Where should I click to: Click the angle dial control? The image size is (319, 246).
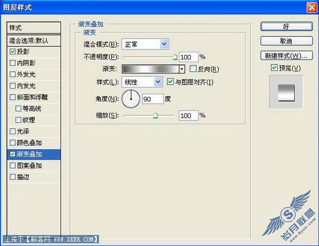click(x=131, y=99)
